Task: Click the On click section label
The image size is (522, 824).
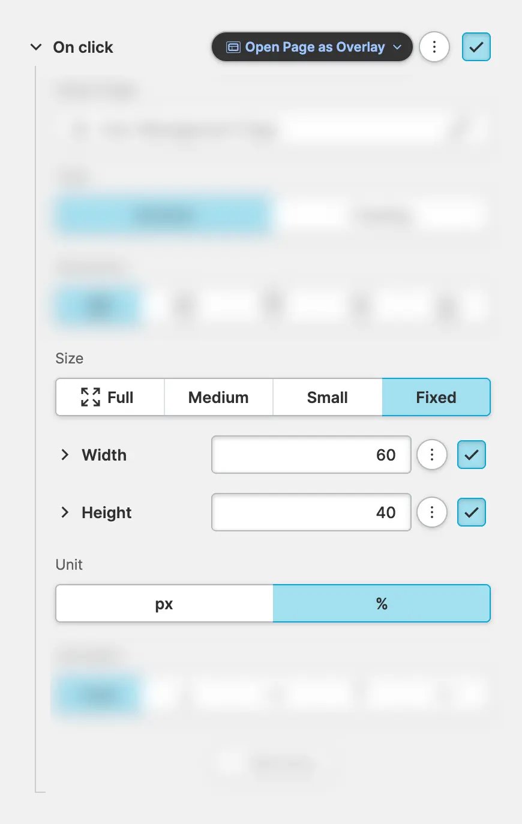Action: coord(83,47)
